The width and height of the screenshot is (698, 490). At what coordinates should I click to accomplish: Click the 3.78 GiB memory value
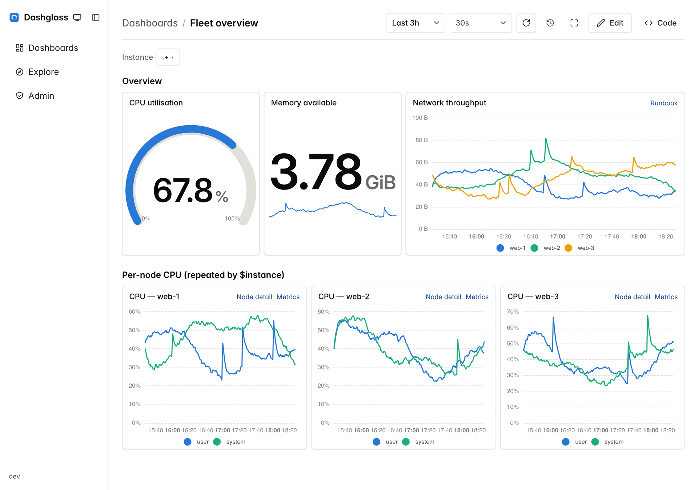tap(333, 172)
